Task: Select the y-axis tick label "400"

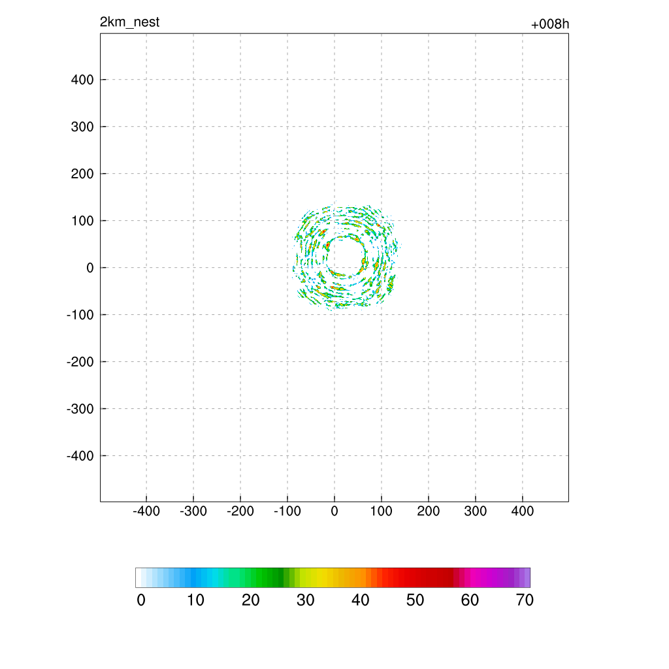Action: 82,80
